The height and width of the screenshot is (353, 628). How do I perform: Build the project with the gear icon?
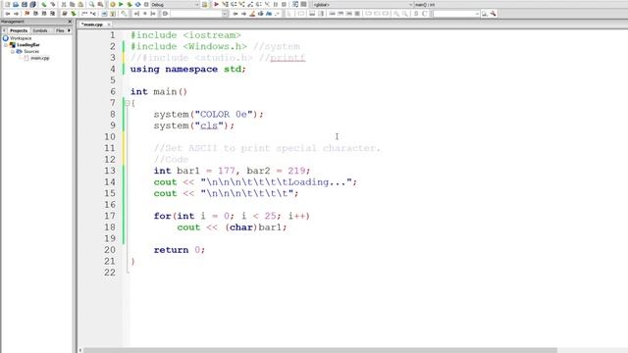pos(112,4)
